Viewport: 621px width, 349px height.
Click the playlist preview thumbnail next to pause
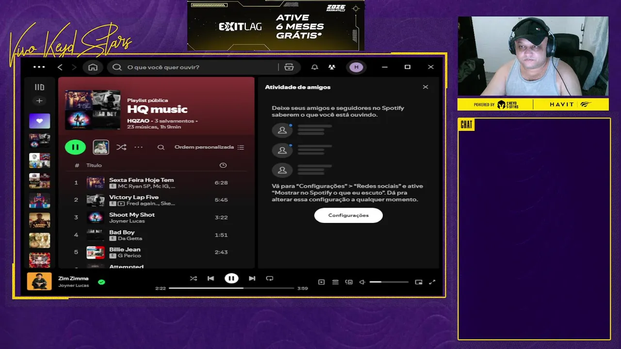pyautogui.click(x=101, y=147)
